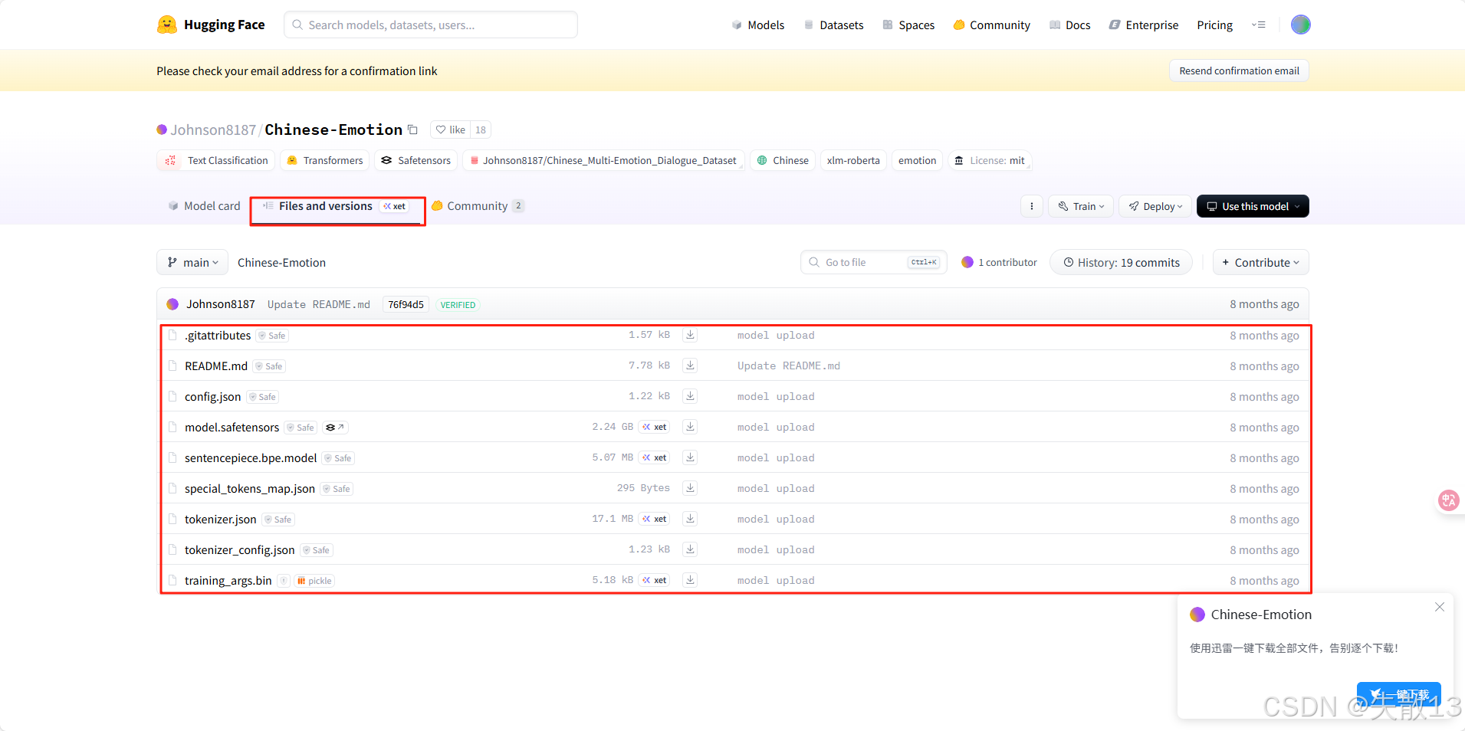This screenshot has height=731, width=1465.
Task: Open Enterprise in the top navigation
Action: (x=1144, y=25)
